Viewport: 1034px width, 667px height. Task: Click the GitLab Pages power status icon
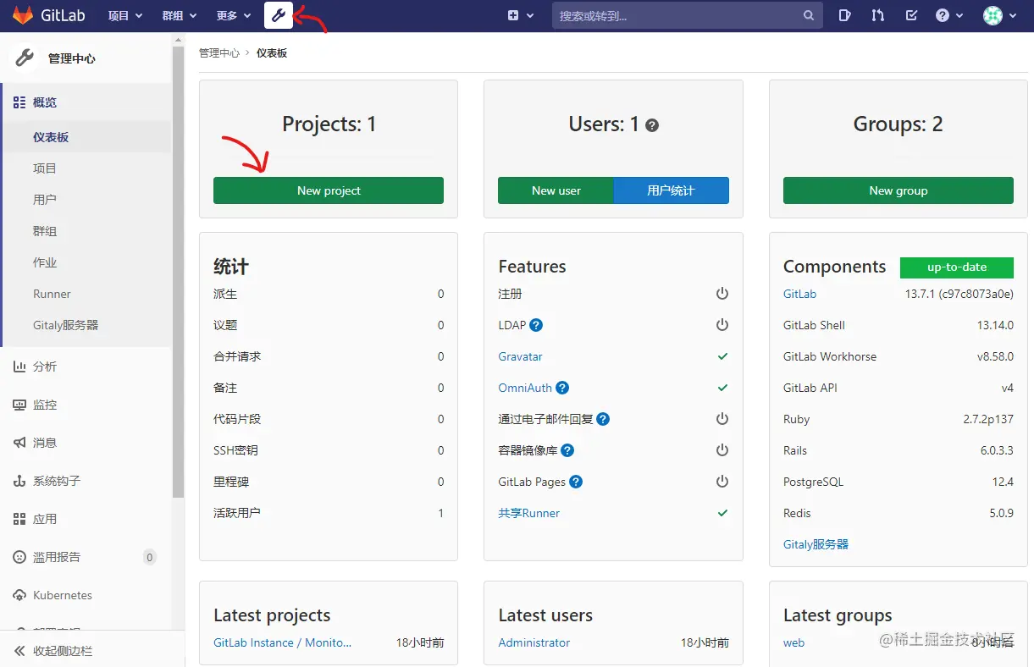pyautogui.click(x=722, y=482)
